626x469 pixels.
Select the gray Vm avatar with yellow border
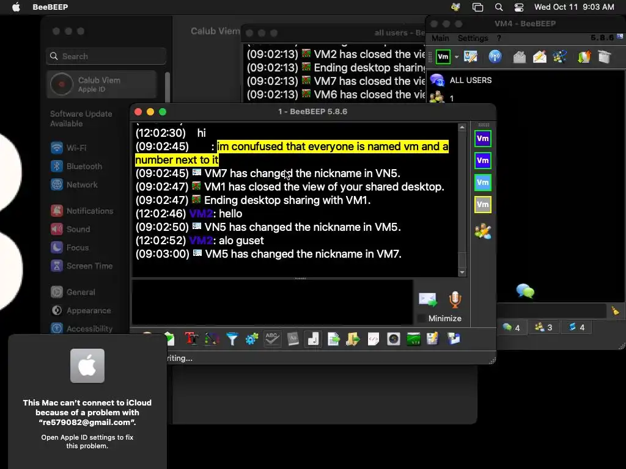[483, 205]
